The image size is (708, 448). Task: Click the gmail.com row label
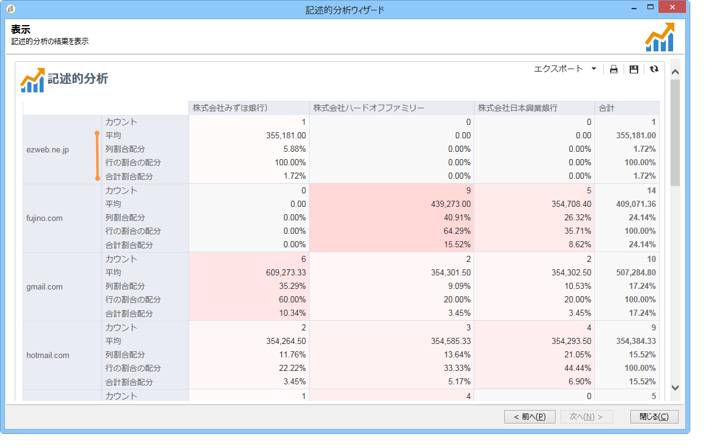coord(44,287)
